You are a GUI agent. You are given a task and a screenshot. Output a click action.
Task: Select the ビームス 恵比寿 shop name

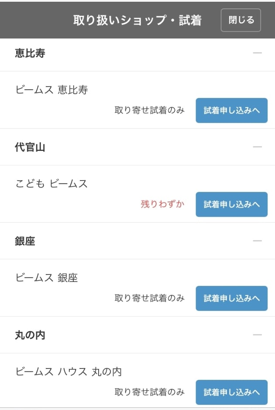click(52, 90)
